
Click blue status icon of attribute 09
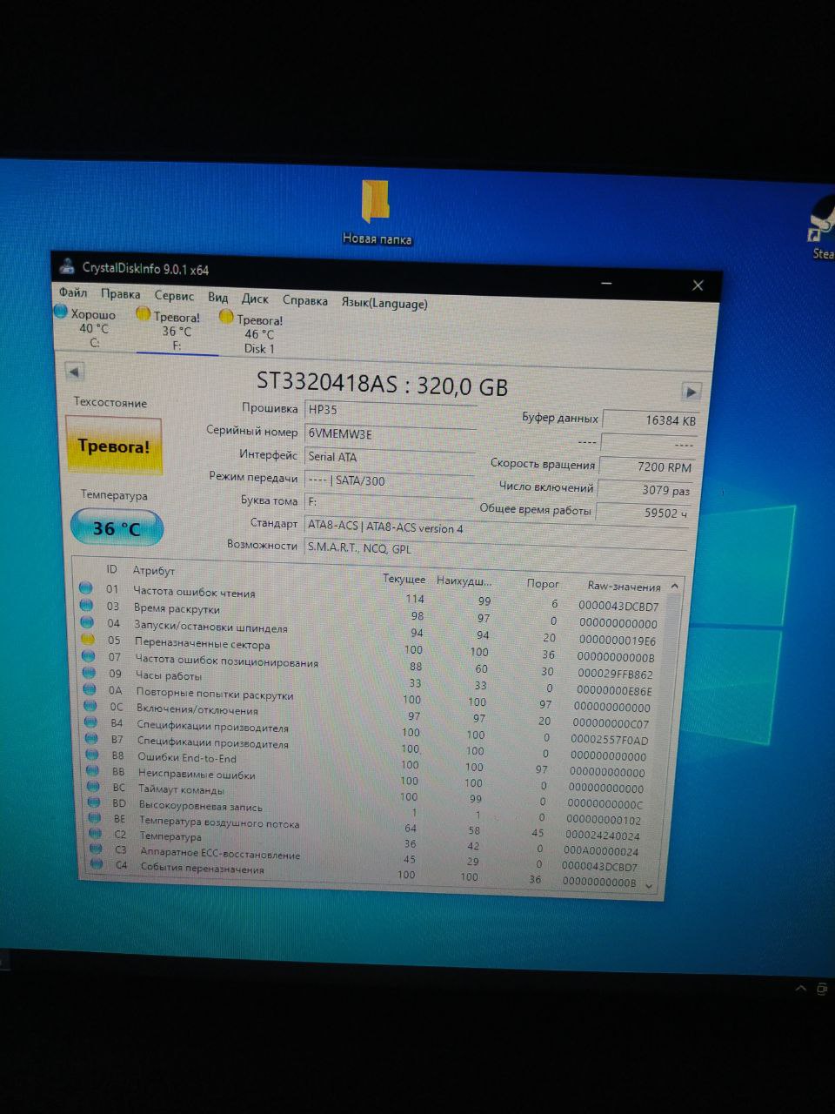pos(89,671)
